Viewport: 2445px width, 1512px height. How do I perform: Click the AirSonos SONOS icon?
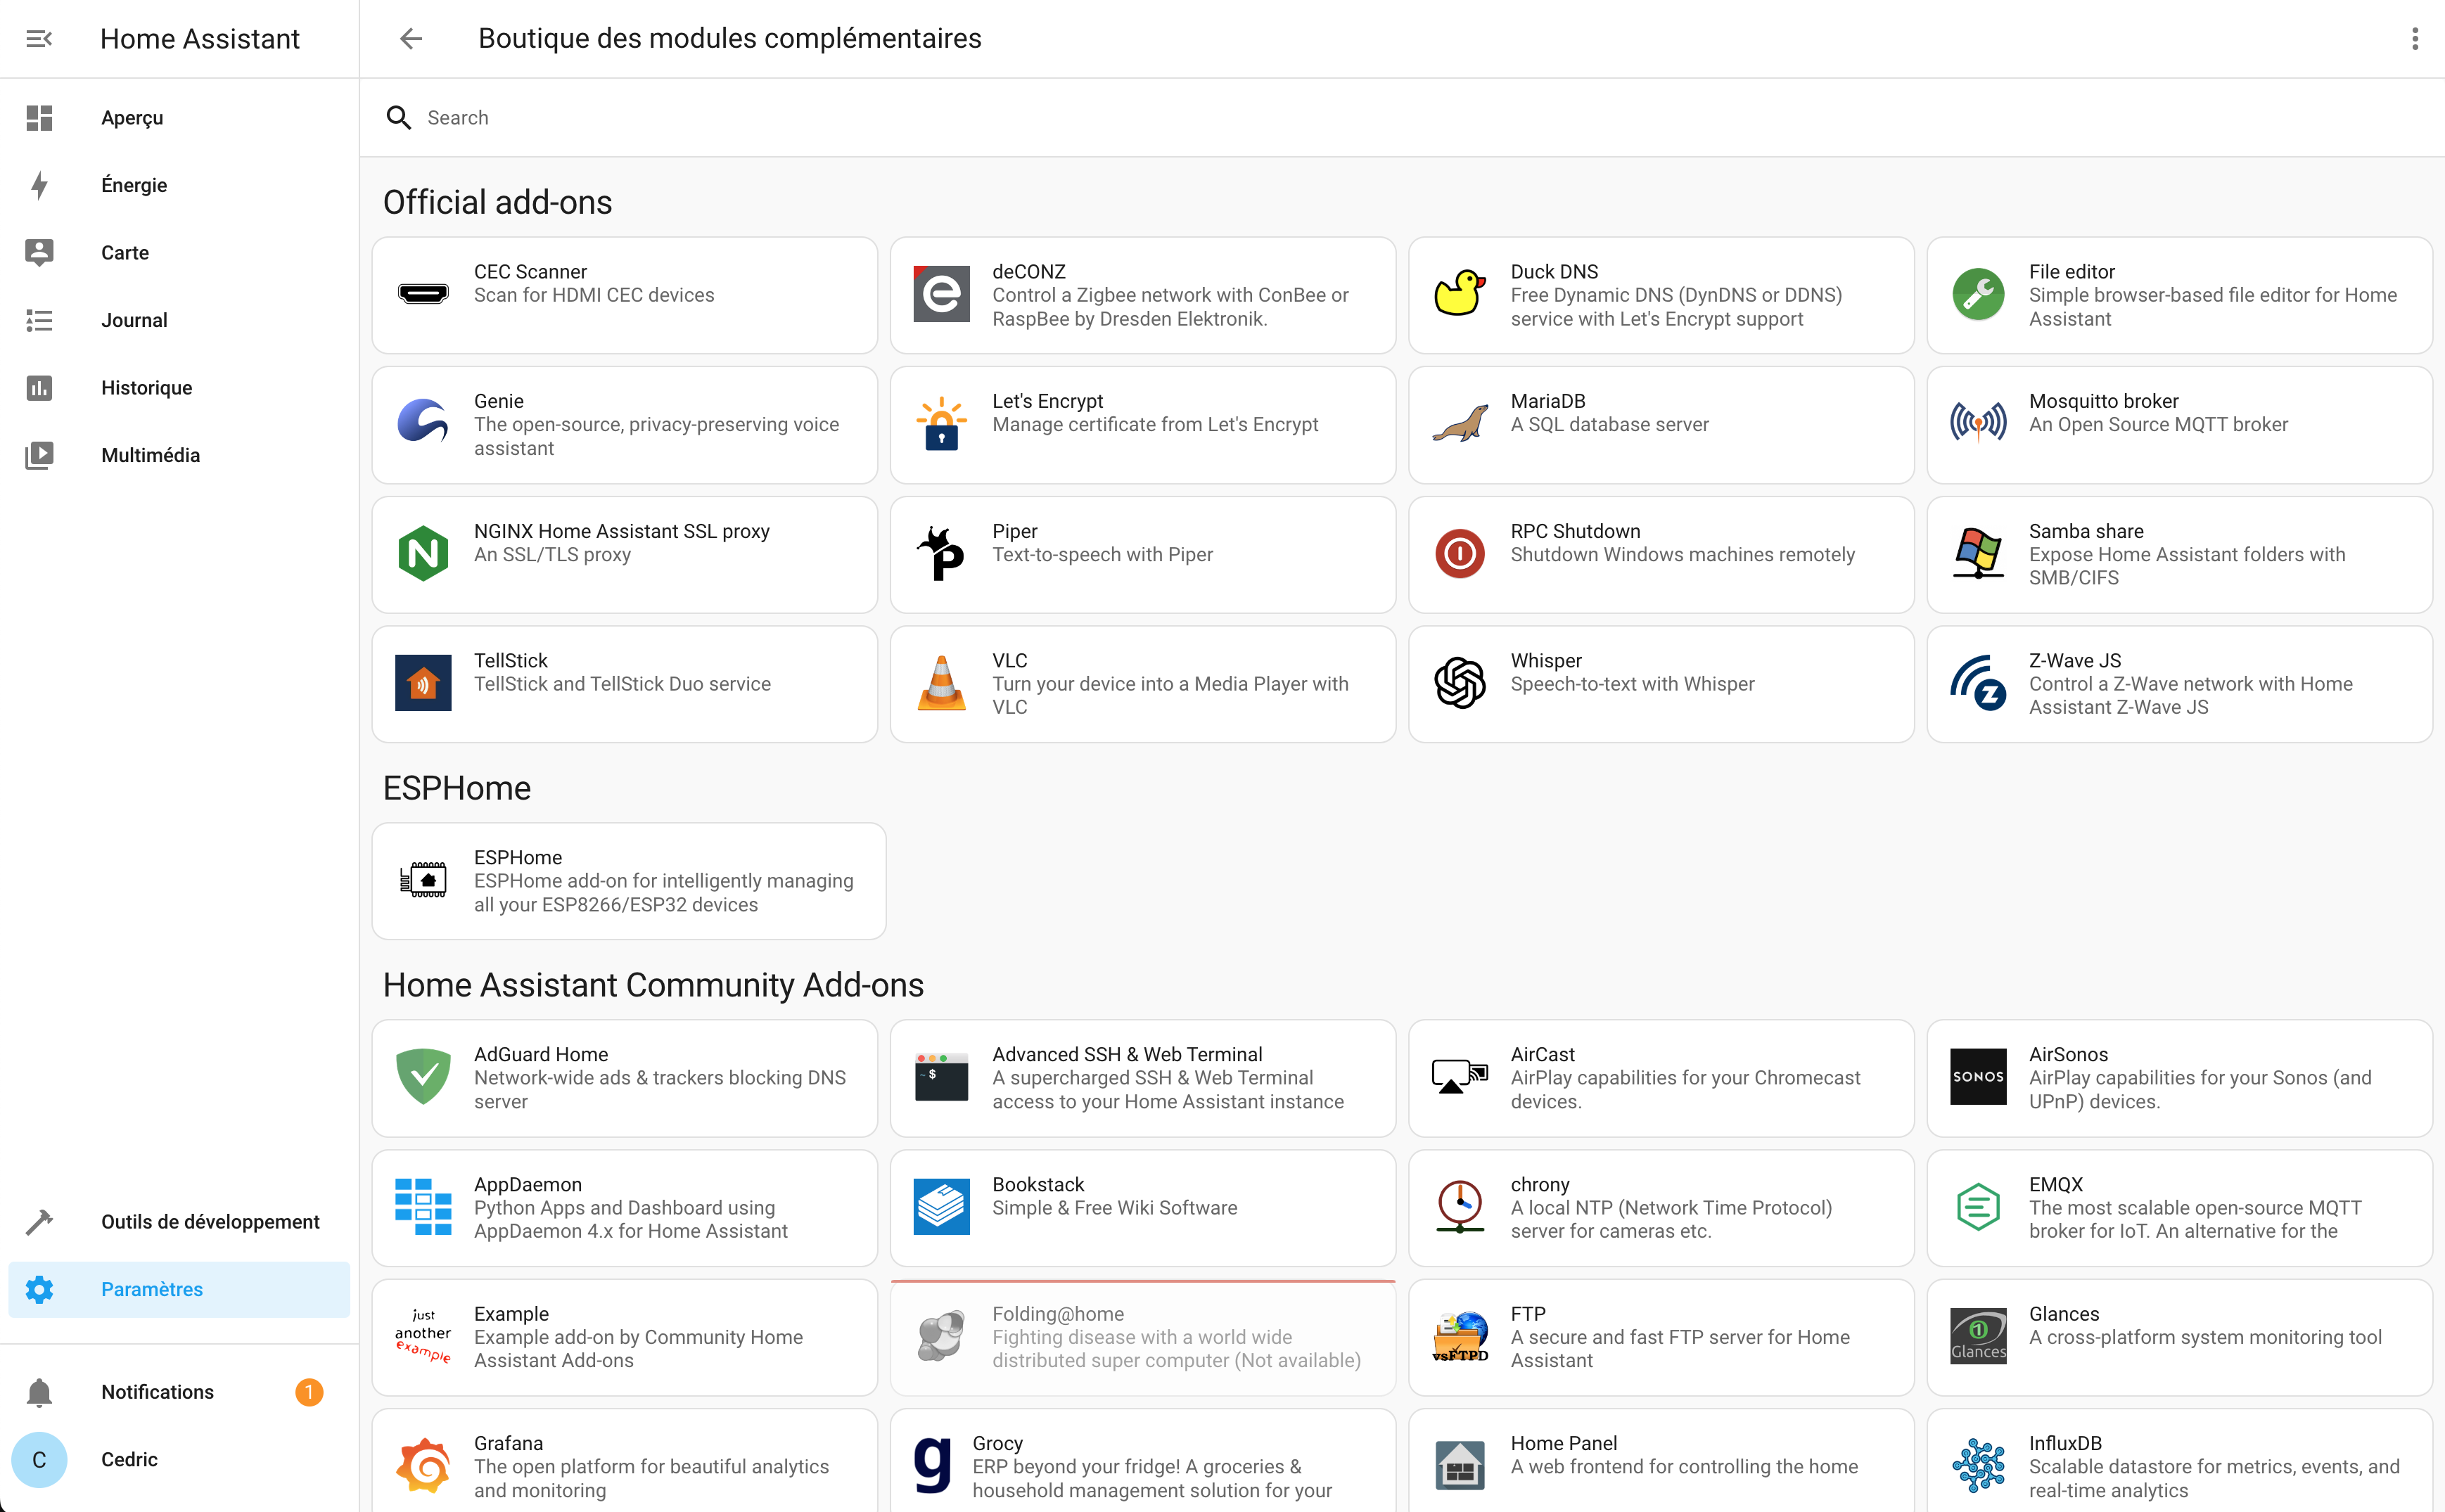tap(1977, 1077)
